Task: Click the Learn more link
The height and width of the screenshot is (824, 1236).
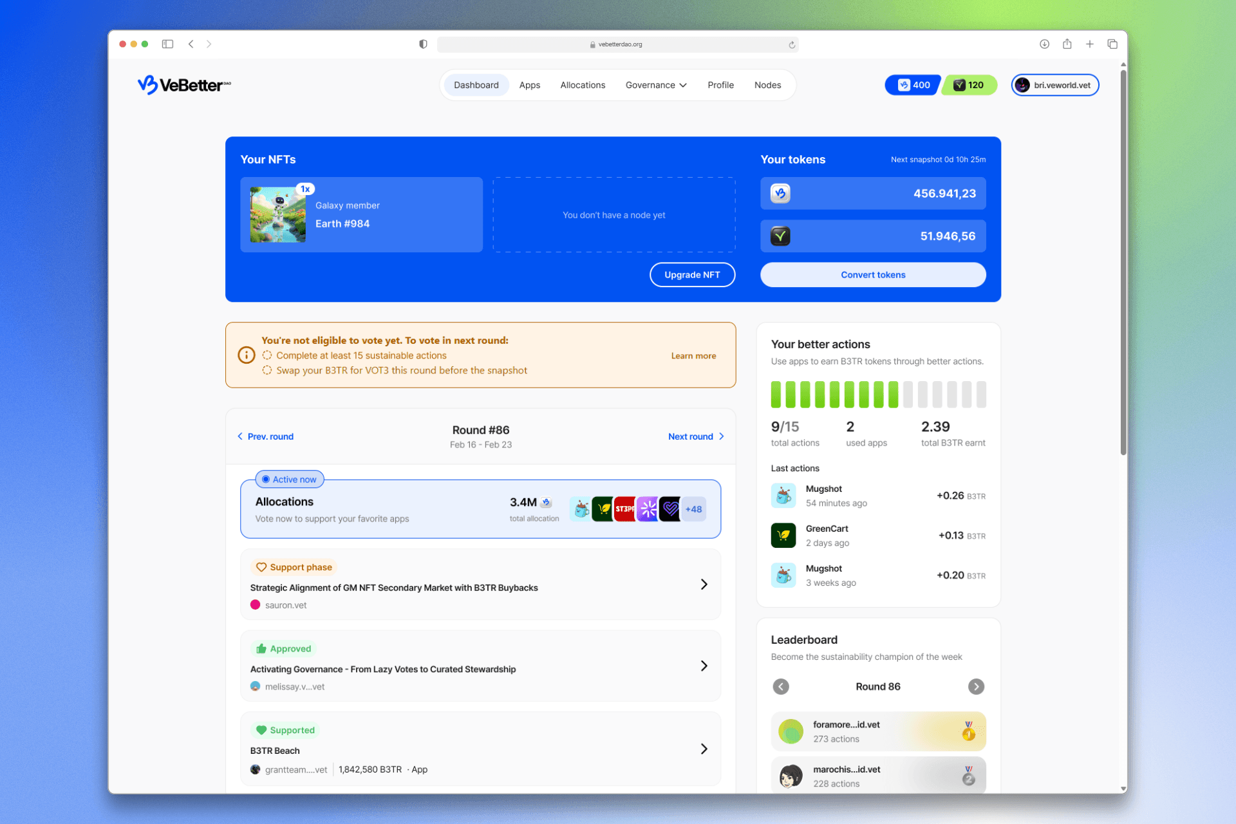Action: (693, 356)
